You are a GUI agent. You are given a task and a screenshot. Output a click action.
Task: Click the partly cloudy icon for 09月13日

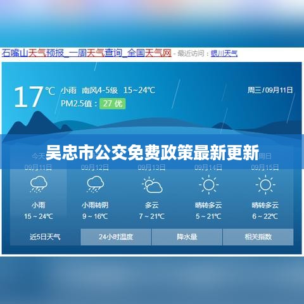[x=152, y=185]
